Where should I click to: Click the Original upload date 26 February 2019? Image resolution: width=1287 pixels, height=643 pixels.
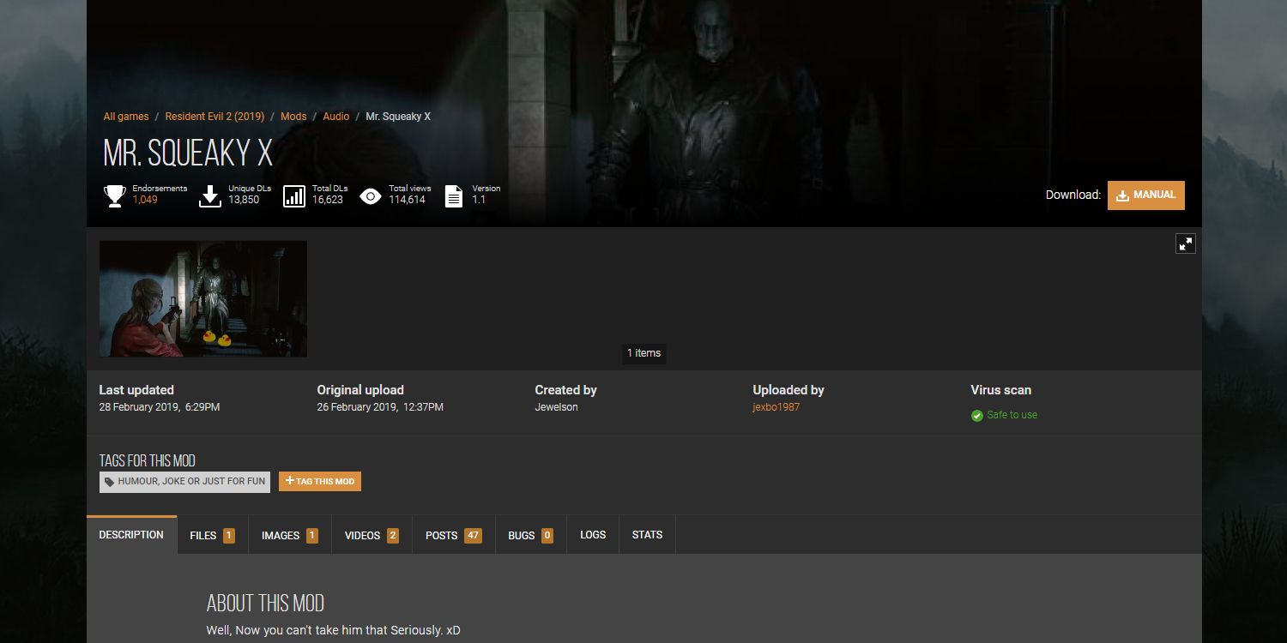click(x=380, y=407)
